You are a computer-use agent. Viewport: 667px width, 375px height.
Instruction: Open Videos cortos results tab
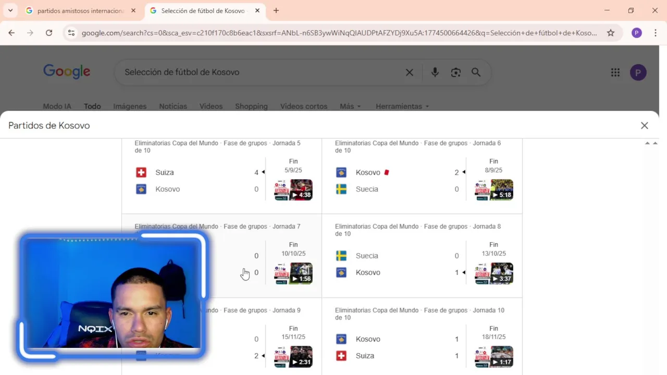point(304,106)
